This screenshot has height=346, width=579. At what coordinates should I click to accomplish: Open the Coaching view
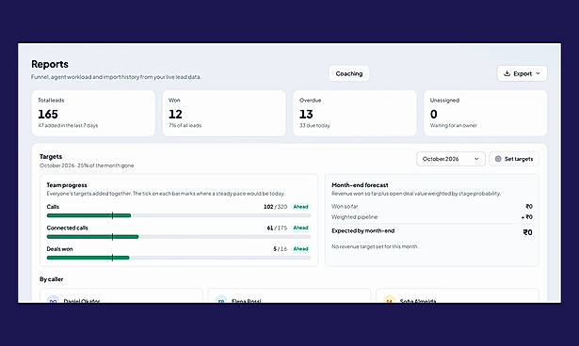click(x=349, y=73)
